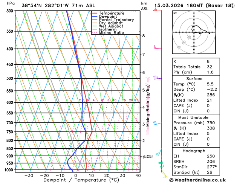
Task: Click the Lifted Index value 5
Action: tap(208, 134)
